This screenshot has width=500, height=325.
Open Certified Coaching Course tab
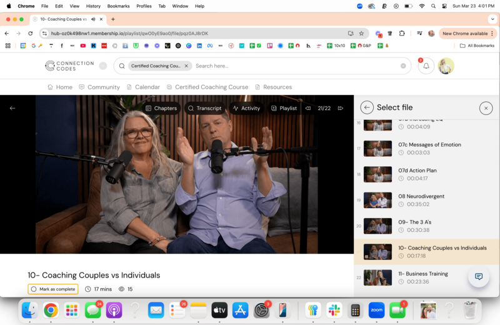[x=207, y=87]
